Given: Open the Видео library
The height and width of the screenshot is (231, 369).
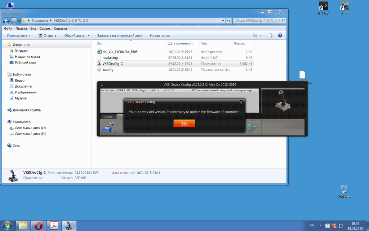Looking at the screenshot, I should tap(19, 80).
